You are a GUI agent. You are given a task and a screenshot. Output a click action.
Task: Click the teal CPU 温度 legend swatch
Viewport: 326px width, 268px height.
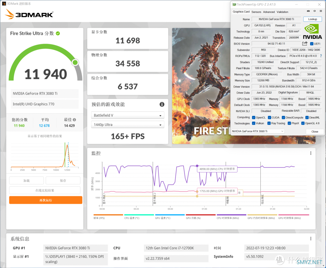(139, 215)
